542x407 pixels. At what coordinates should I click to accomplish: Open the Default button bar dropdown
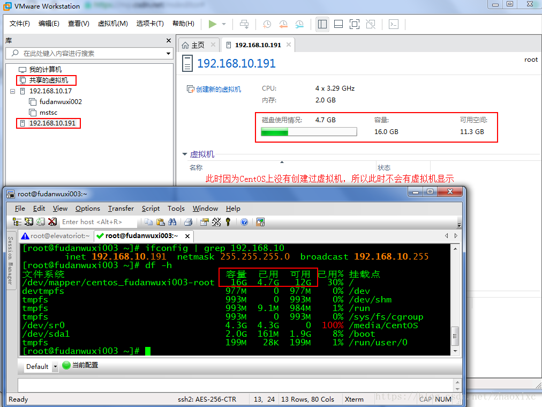click(x=55, y=366)
